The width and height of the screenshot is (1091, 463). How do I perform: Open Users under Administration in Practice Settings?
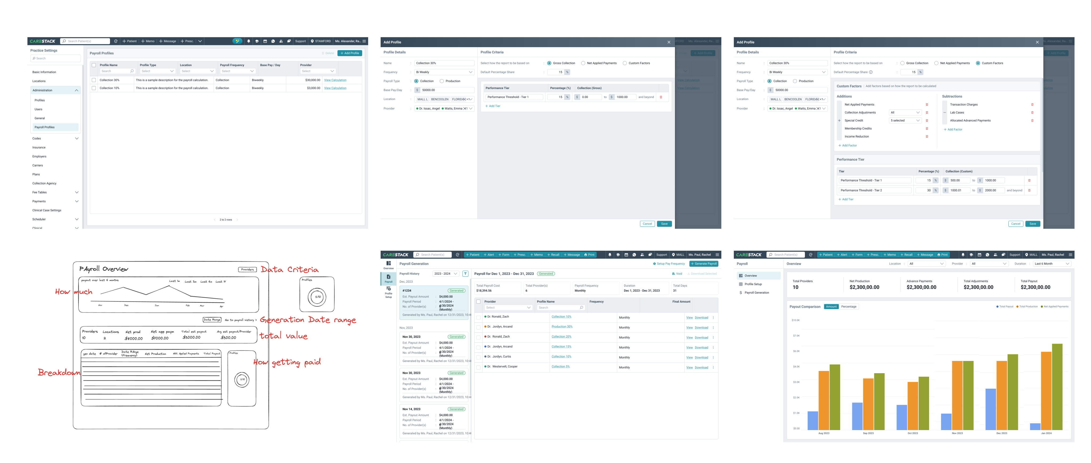tap(39, 109)
